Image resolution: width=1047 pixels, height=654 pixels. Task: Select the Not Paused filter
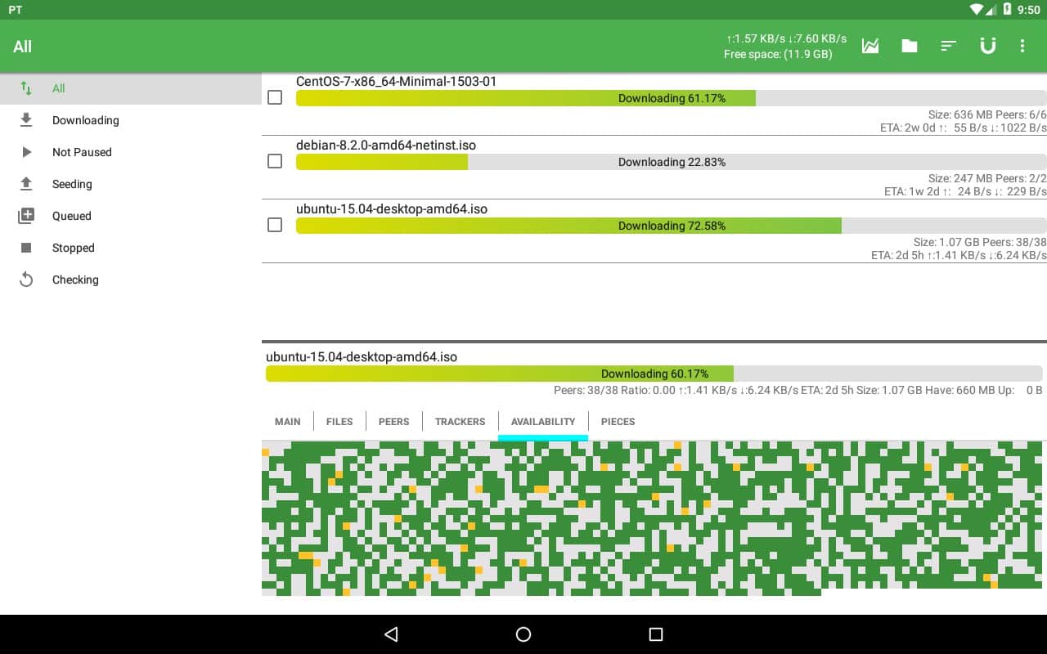coord(82,152)
